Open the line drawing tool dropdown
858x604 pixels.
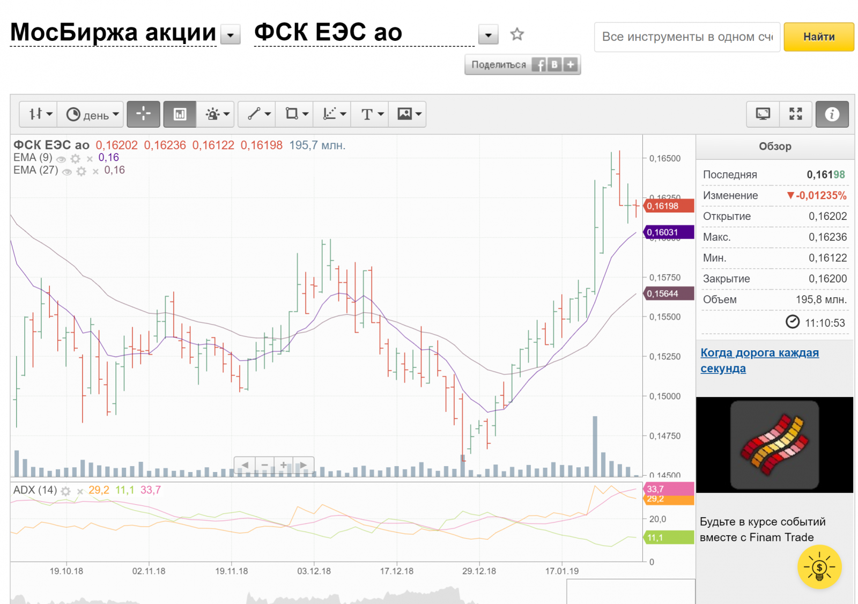(x=258, y=114)
